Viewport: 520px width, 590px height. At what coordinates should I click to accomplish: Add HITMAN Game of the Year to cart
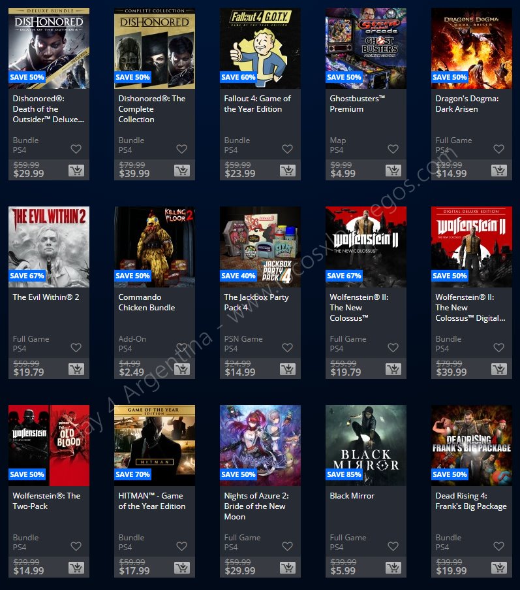click(x=182, y=568)
